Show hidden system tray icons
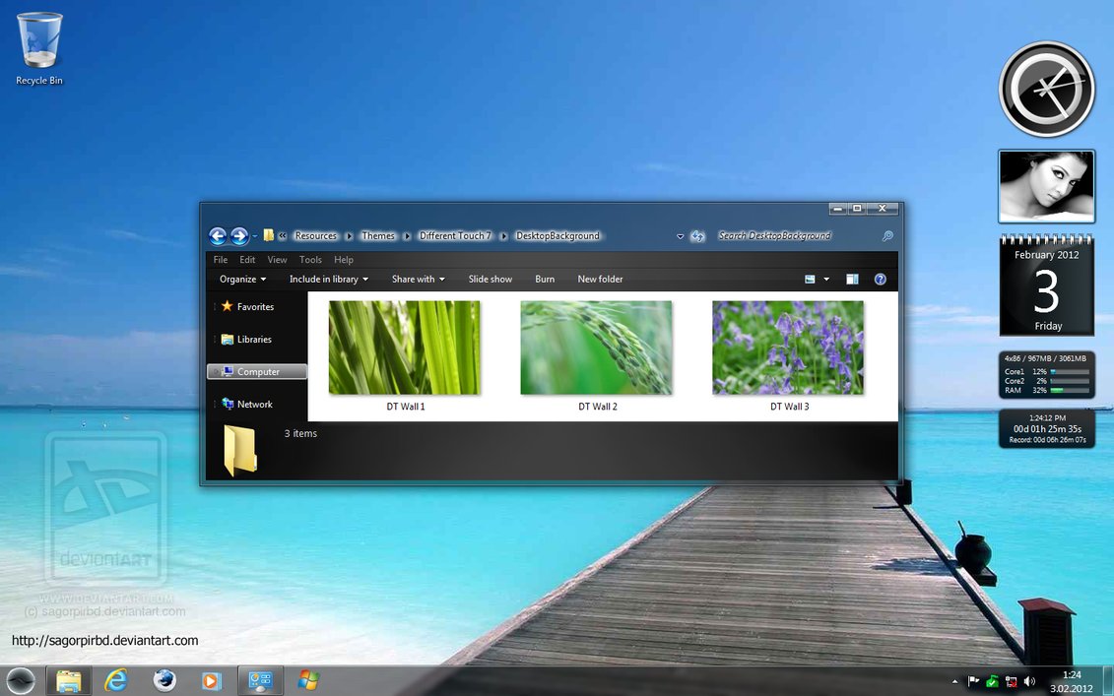Viewport: 1114px width, 696px height. (x=954, y=681)
